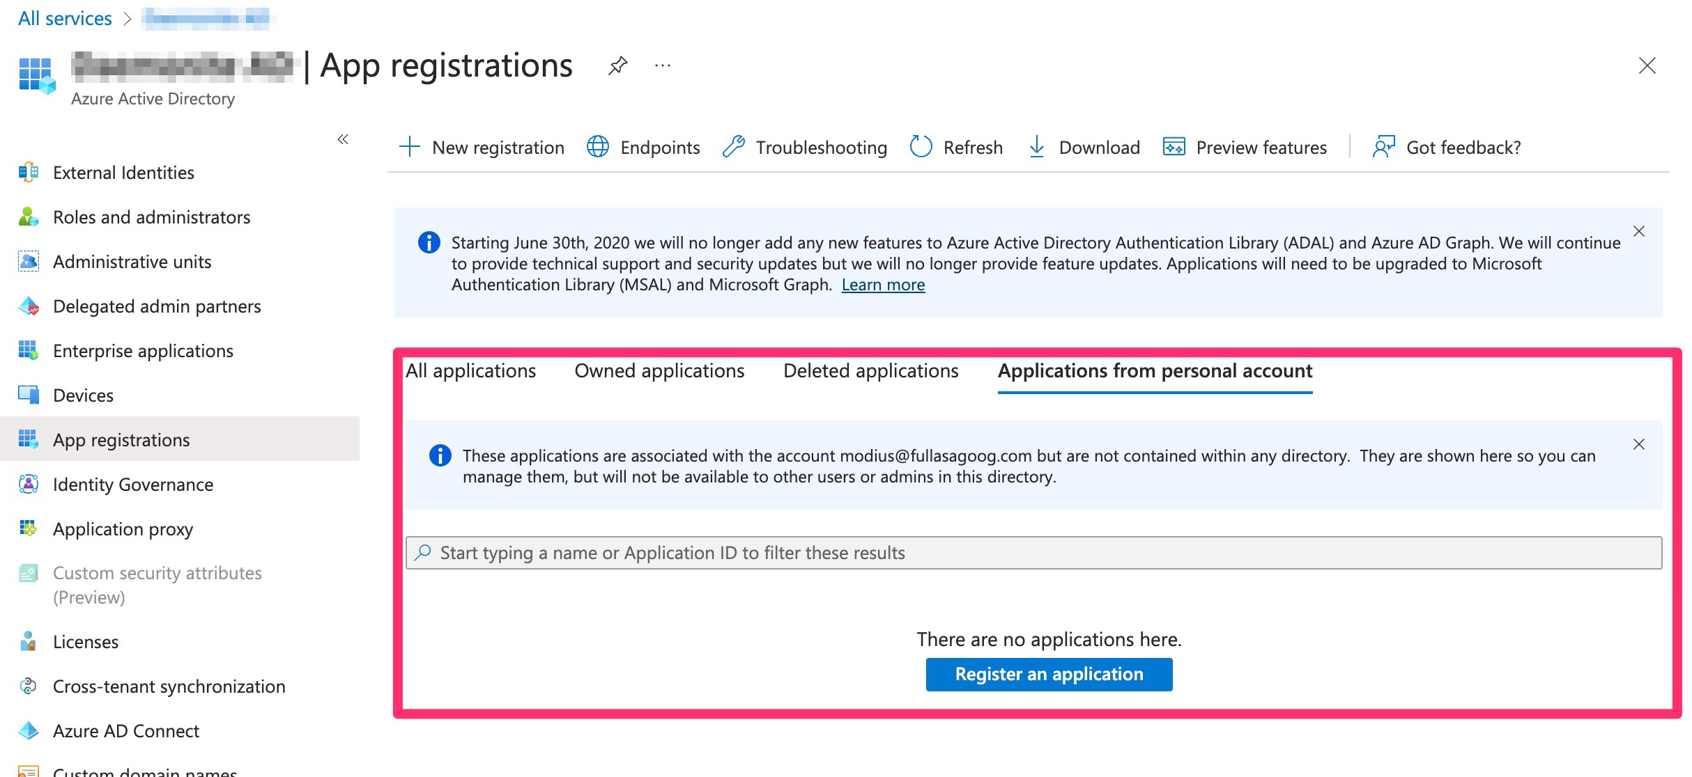Image resolution: width=1692 pixels, height=777 pixels.
Task: Click the Roles and administrators icon
Action: [x=29, y=217]
